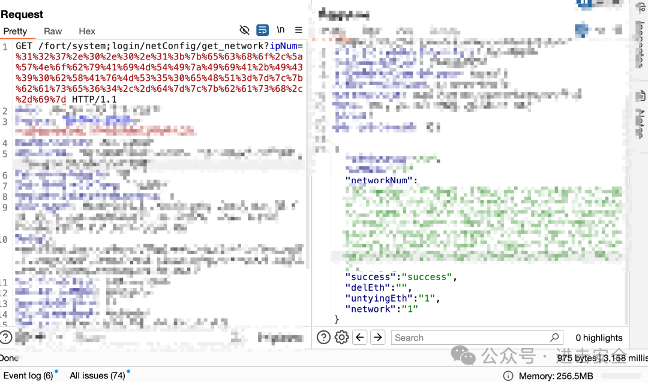Switch to the Raw request tab
The width and height of the screenshot is (648, 382).
pos(53,31)
